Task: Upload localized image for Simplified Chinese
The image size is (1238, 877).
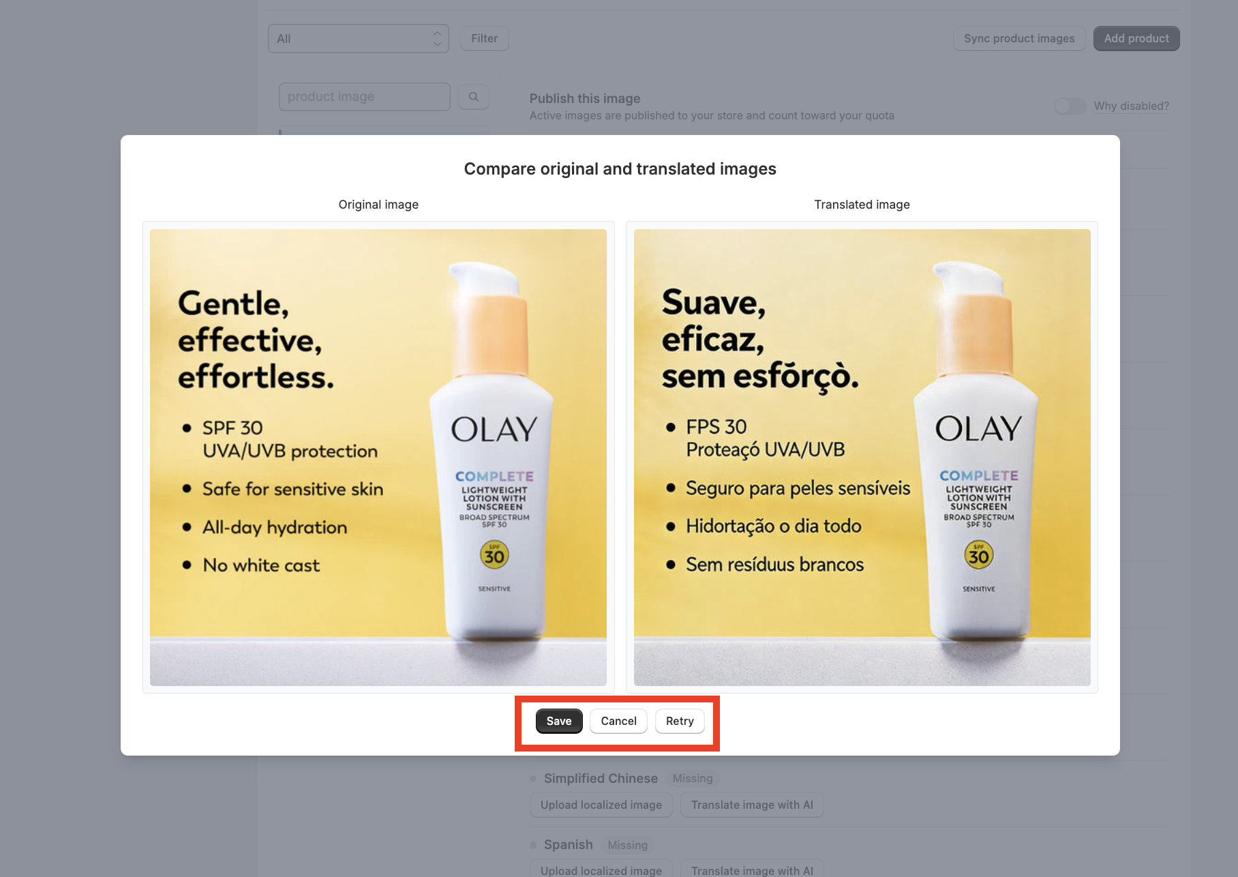Action: point(601,805)
